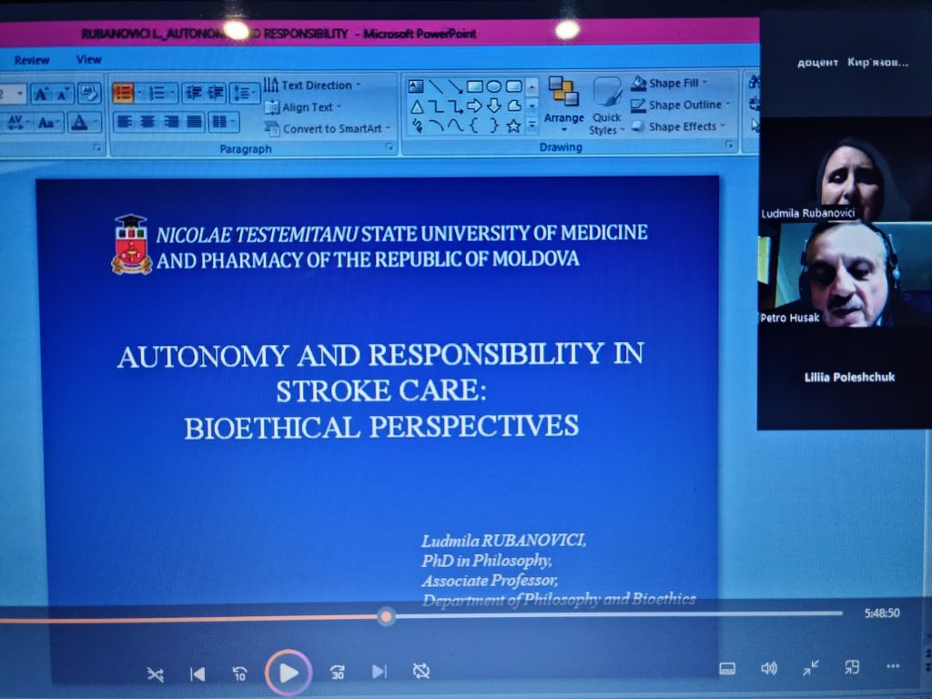The height and width of the screenshot is (699, 932).
Task: Jump to the previous track
Action: pos(197,674)
